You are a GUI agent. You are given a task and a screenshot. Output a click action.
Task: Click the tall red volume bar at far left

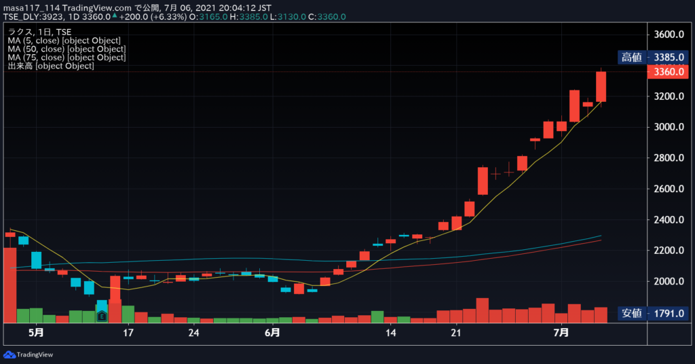(x=10, y=285)
